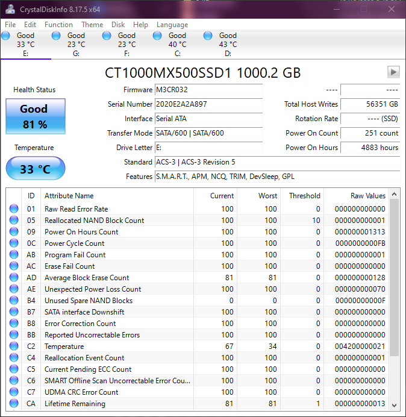Open the File menu
Viewport: 406px width, 417px height.
[10, 25]
